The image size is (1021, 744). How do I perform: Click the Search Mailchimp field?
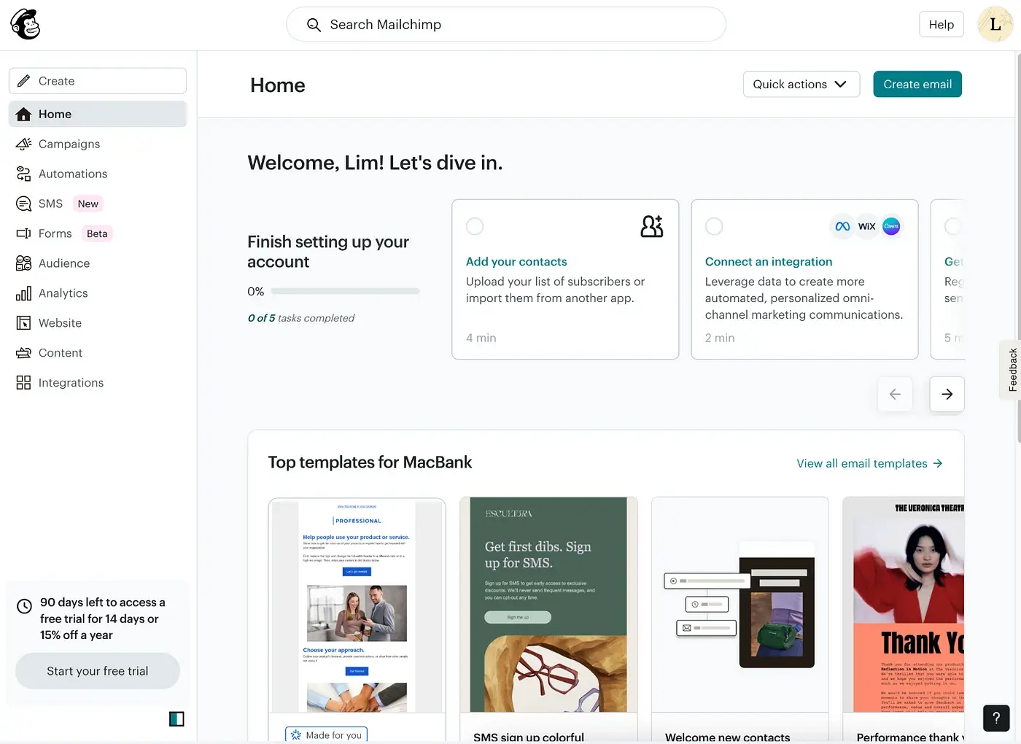tap(506, 25)
